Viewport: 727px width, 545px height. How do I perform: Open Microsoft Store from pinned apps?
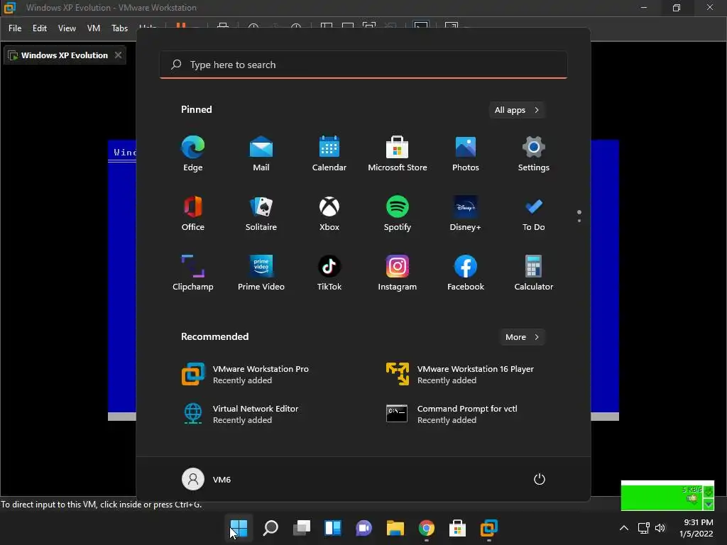click(x=398, y=153)
